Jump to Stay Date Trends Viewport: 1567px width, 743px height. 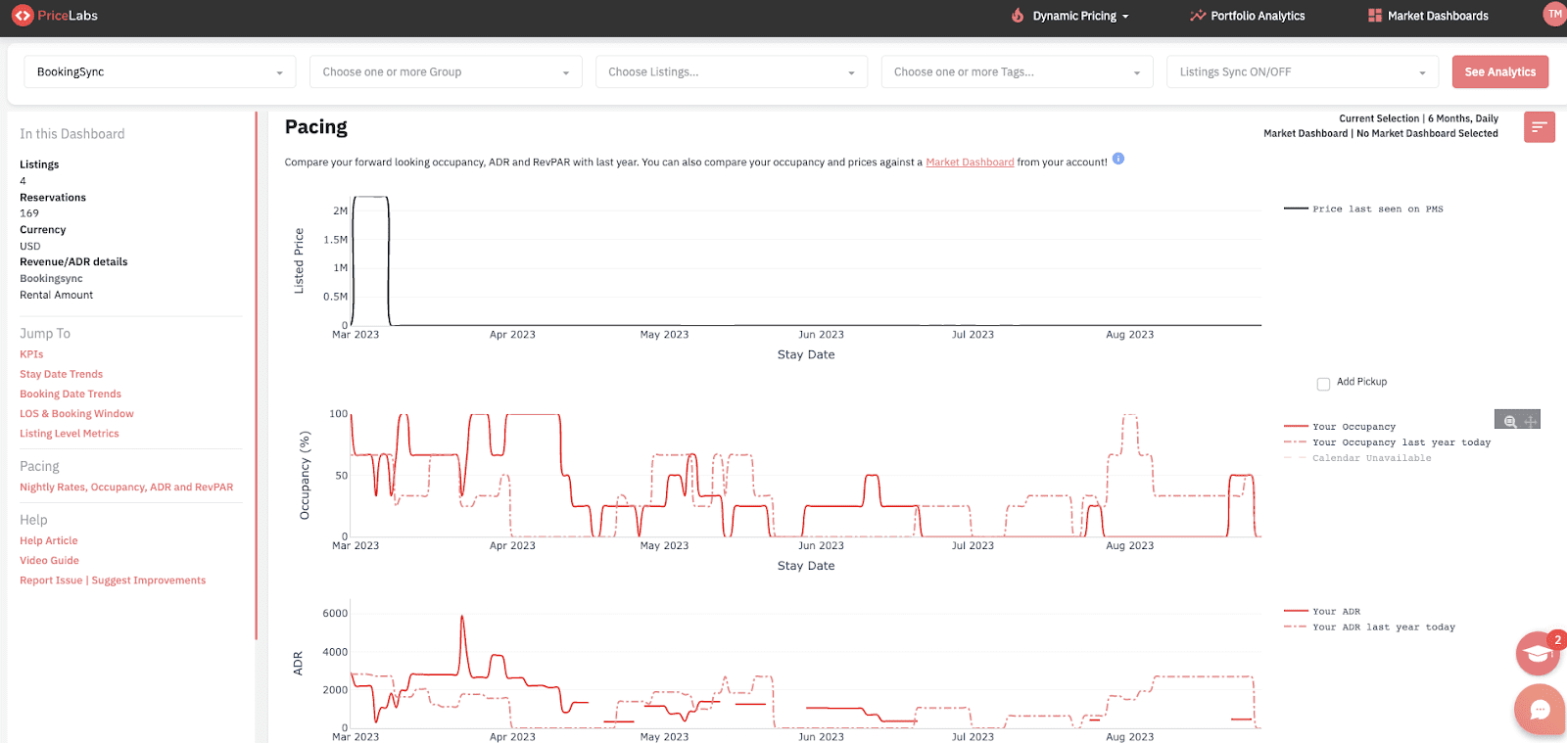61,374
